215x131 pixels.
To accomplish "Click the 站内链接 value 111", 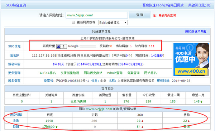I will click(152, 46).
